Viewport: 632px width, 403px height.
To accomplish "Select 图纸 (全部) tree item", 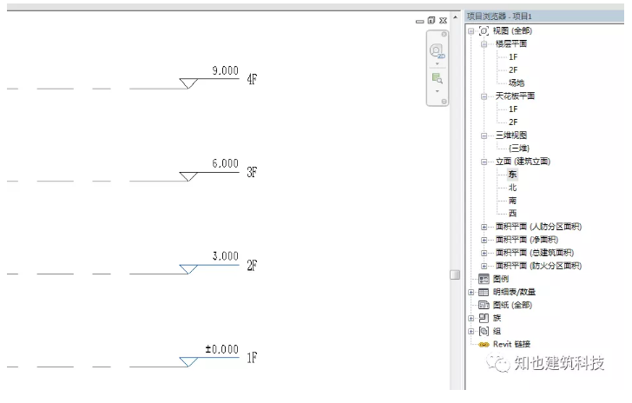I will pyautogui.click(x=512, y=305).
